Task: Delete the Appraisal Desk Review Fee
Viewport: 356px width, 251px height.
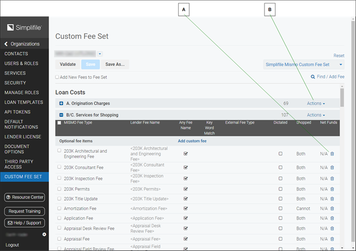Action: click(332, 228)
